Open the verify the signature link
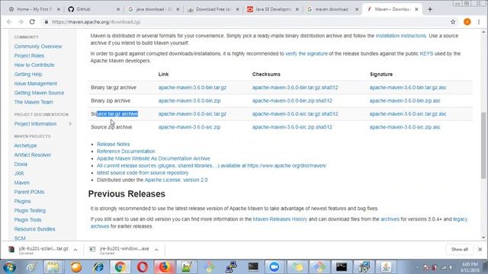Screen dimensions: 488x274 pyautogui.click(x=307, y=54)
